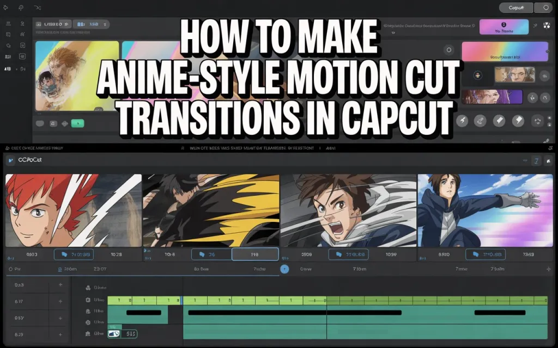The height and width of the screenshot is (348, 558).
Task: Click the transition chip under red-haired clip
Action: 74,254
